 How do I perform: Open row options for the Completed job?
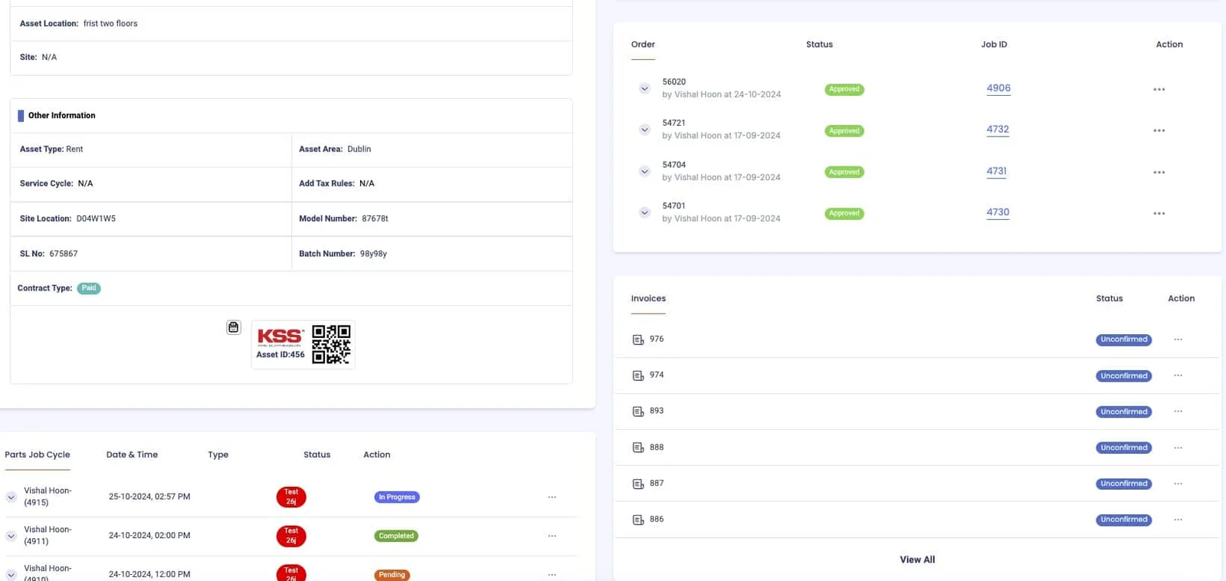(x=552, y=536)
